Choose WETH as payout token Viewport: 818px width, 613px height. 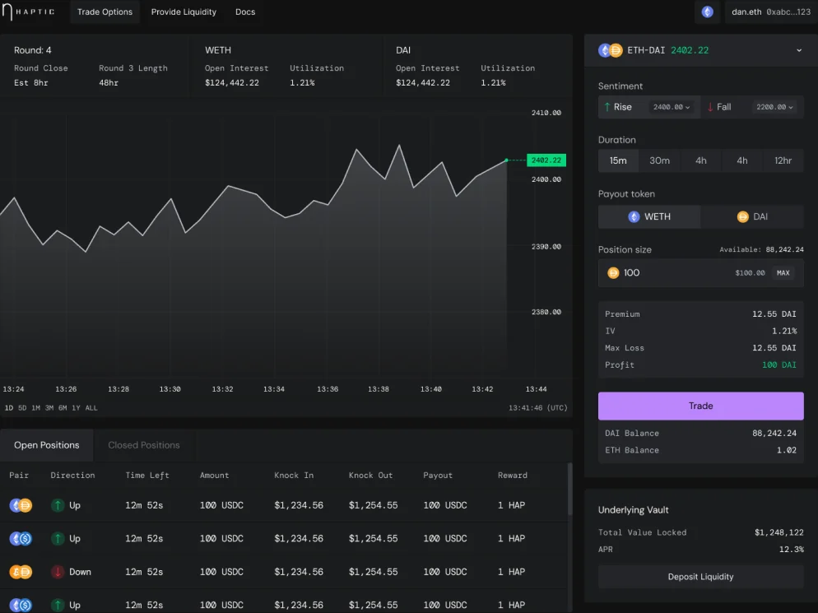pos(649,216)
